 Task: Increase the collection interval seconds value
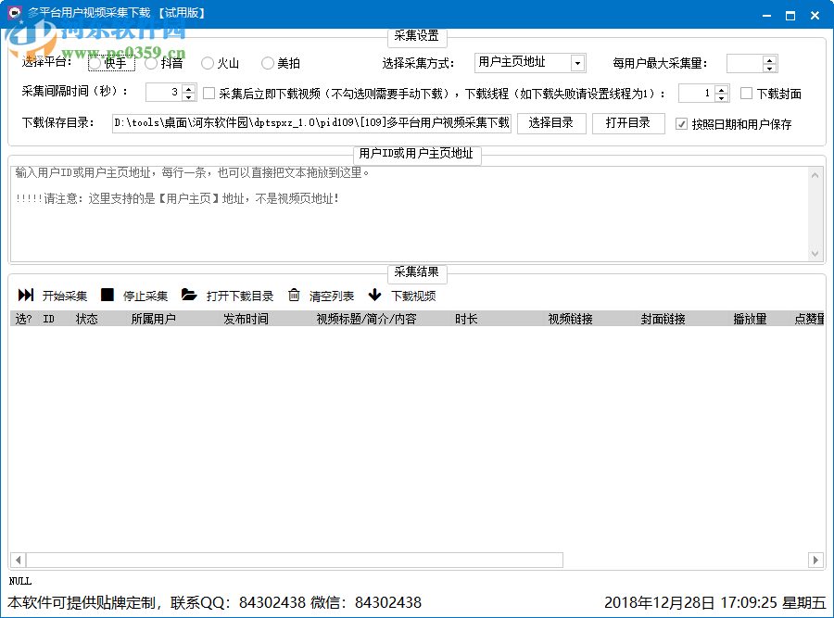tap(187, 88)
